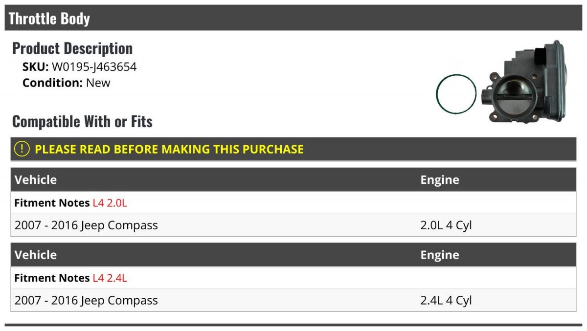The width and height of the screenshot is (587, 331).
Task: Select the 2007 - 2016 Jeep Compass 2.0L row
Action: point(293,225)
